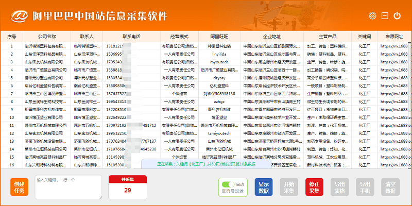Viewport: 412px width, 206px height.
Task: Click products cell starting 高分子聚乙烯塑料板
Action: 328,78
